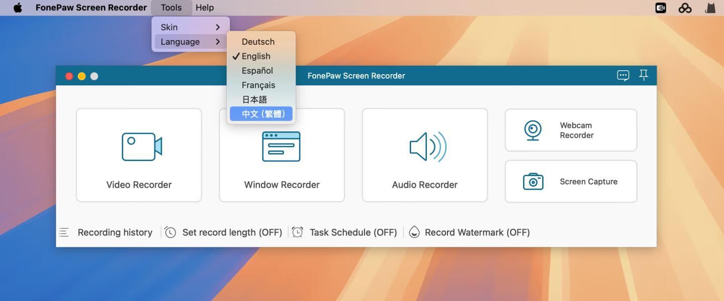Select English as the language
Viewport: 724px width, 301px height.
pos(255,56)
